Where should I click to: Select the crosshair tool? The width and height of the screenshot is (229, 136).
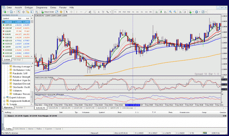pos(71,12)
